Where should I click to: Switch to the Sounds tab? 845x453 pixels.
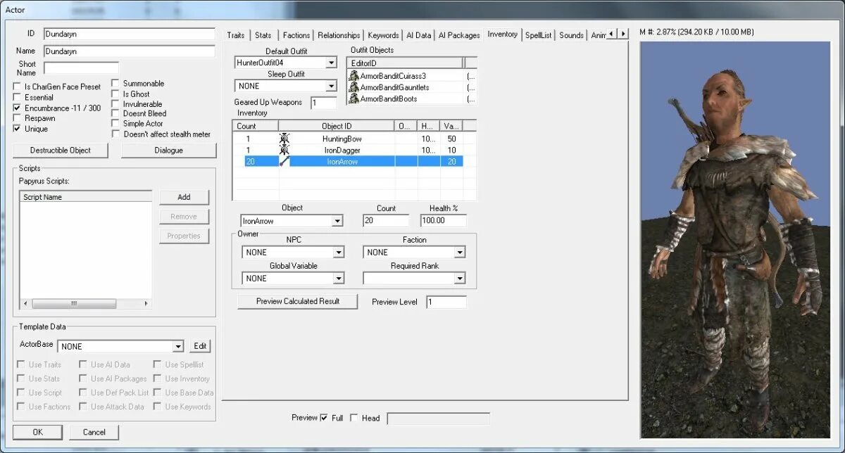pos(571,35)
